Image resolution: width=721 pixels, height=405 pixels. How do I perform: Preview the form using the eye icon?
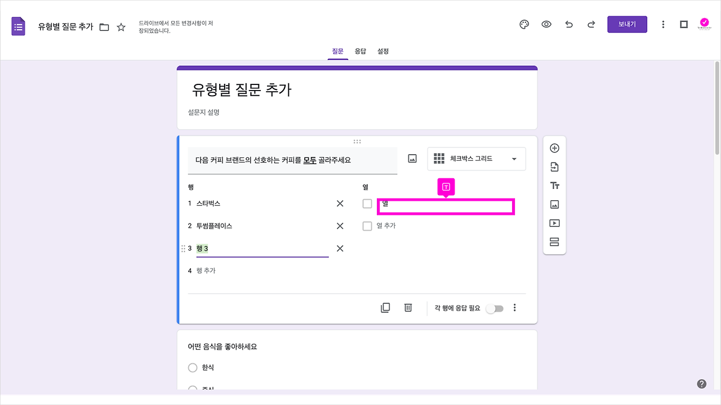coord(546,24)
